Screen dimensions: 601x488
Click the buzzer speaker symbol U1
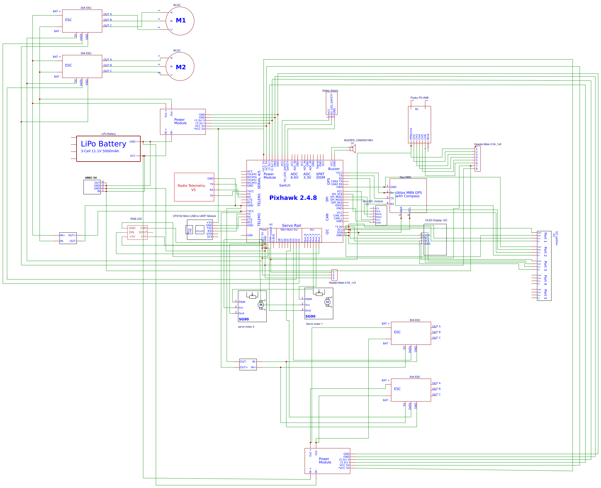click(x=353, y=149)
